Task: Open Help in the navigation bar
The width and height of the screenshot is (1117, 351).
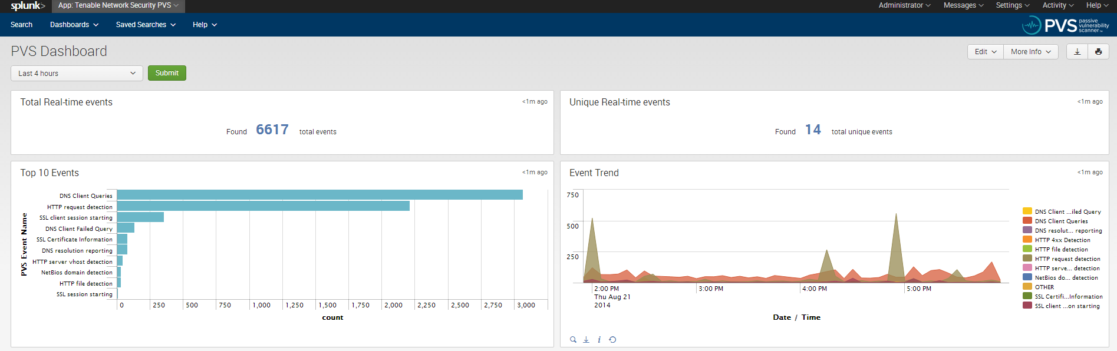Action: (x=205, y=25)
